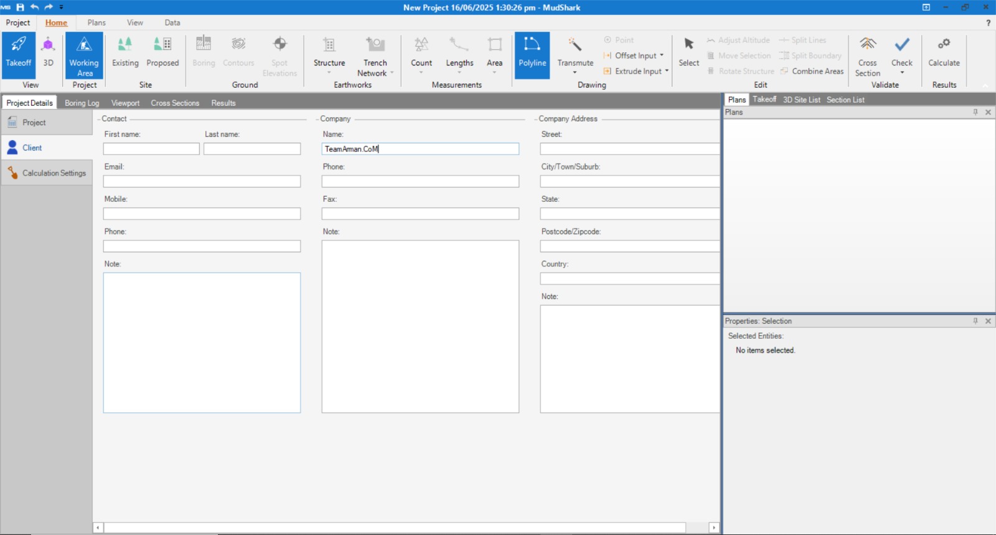Close the Properties: Selection panel
Viewport: 996px width, 535px height.
click(988, 321)
